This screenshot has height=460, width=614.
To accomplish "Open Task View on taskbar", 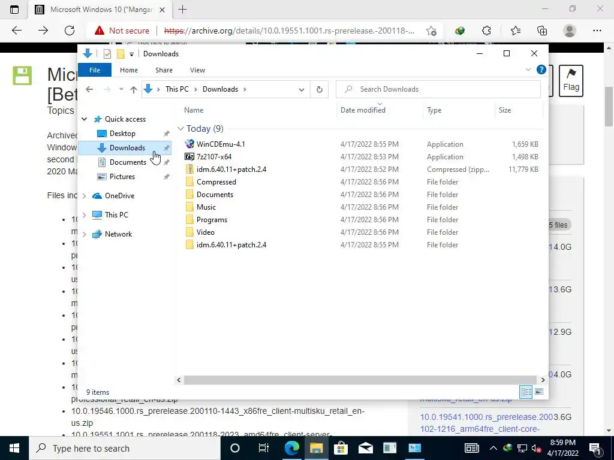I will (x=264, y=448).
